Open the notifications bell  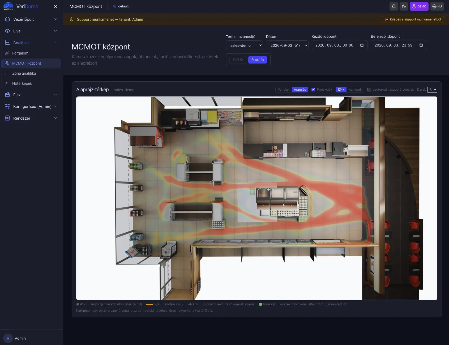pos(394,6)
